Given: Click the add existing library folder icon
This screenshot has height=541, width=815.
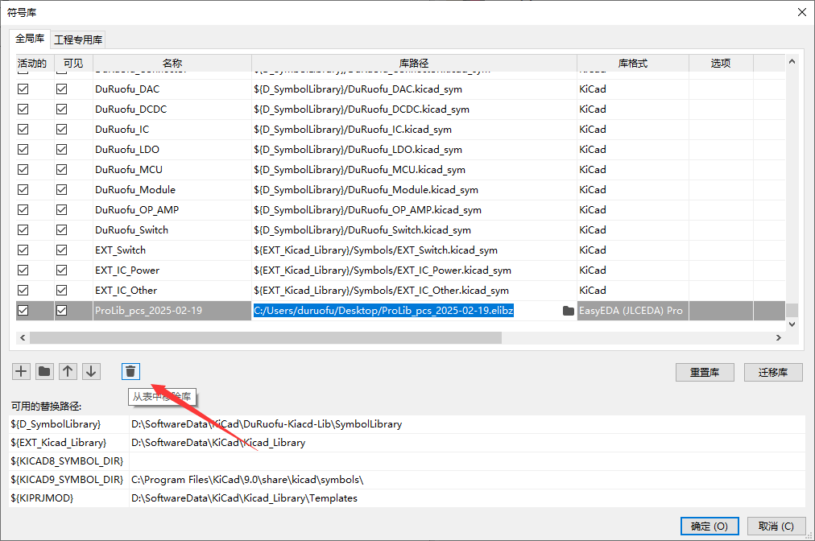Looking at the screenshot, I should [x=44, y=371].
